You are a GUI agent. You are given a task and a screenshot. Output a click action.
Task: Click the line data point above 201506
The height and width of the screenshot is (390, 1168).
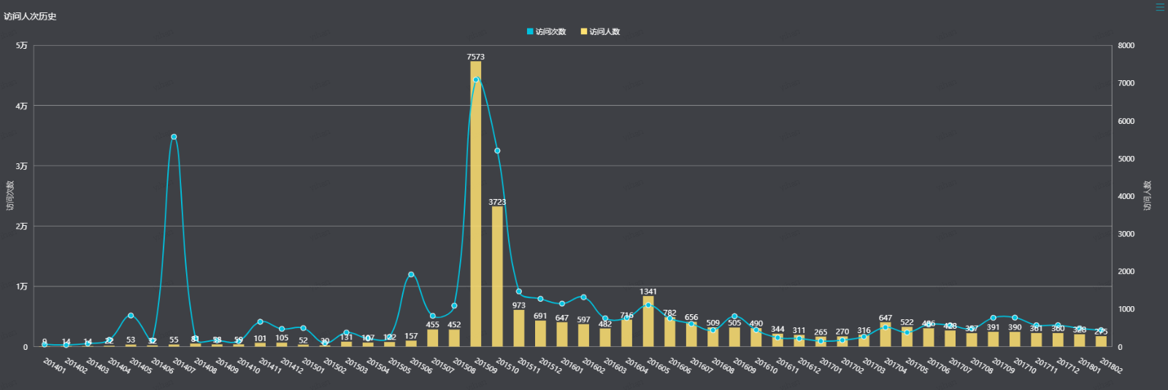pyautogui.click(x=411, y=275)
